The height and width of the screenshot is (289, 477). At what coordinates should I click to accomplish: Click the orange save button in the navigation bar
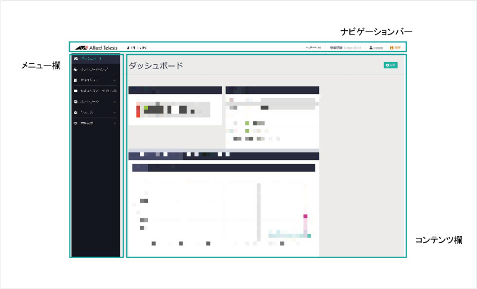(395, 48)
